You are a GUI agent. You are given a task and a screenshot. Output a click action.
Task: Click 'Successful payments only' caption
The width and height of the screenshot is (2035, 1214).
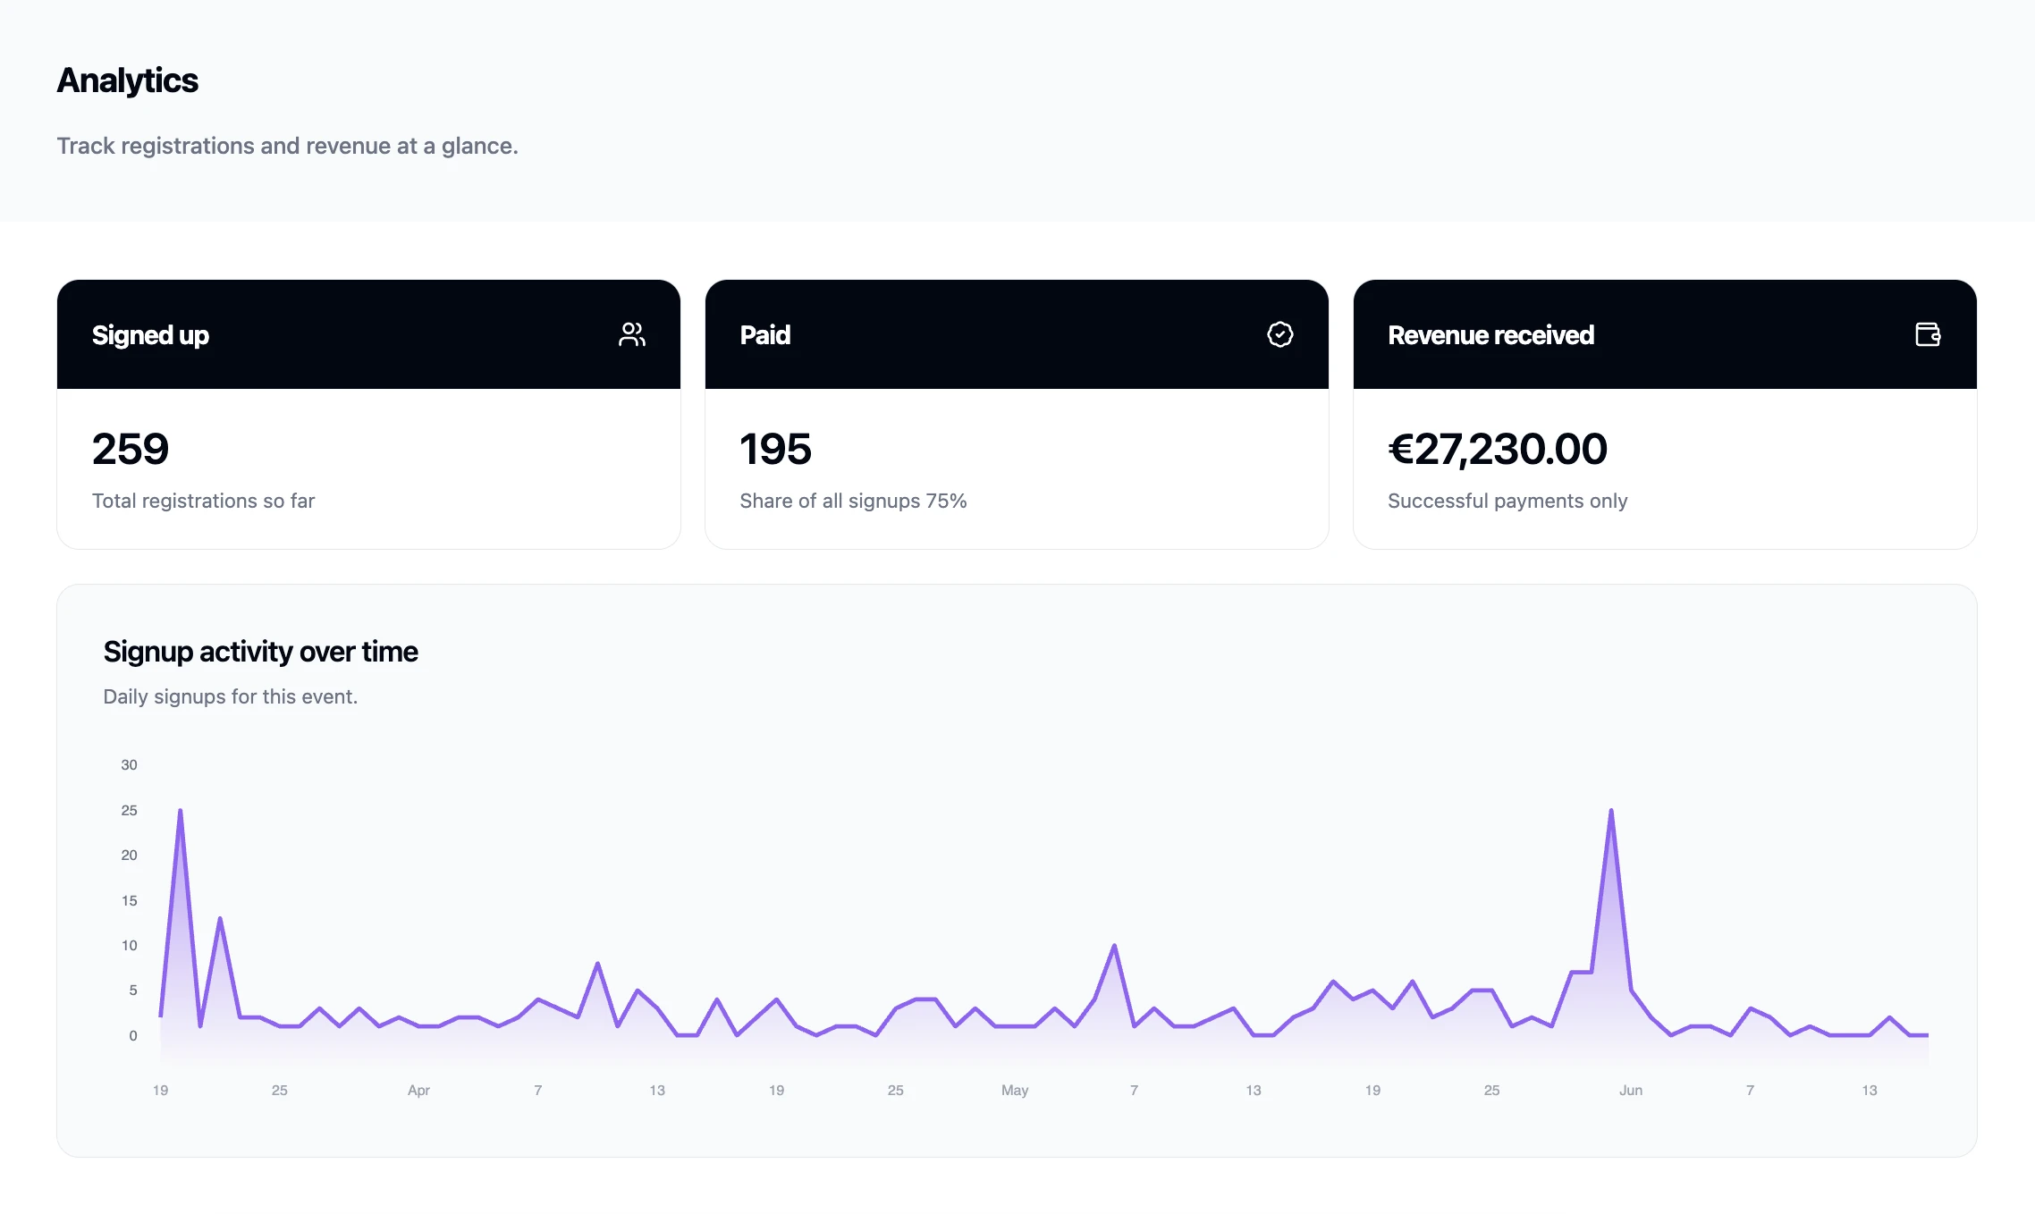1507,501
